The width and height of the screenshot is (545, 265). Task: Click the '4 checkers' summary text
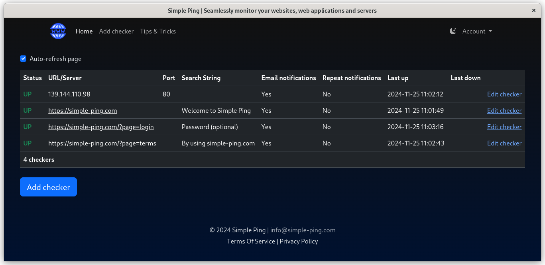[39, 159]
